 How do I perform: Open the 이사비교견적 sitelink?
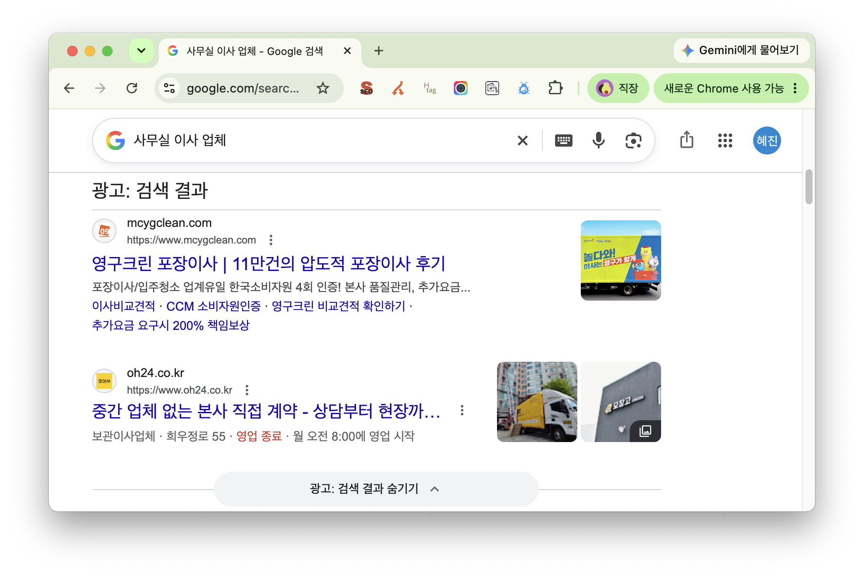[x=123, y=306]
